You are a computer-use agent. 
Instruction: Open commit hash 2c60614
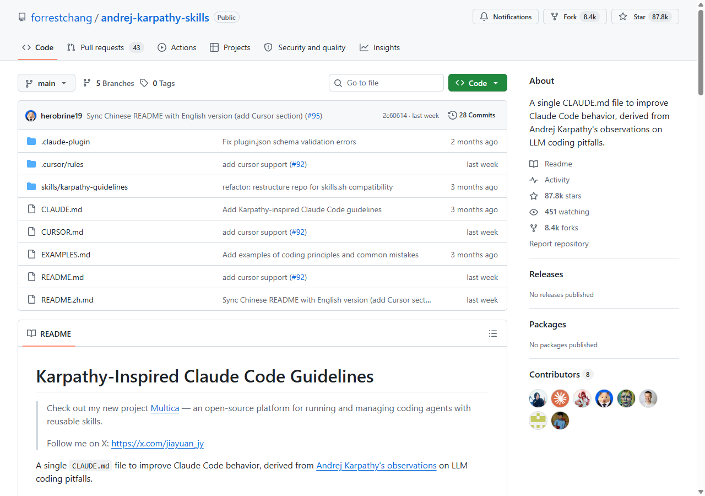coord(395,116)
